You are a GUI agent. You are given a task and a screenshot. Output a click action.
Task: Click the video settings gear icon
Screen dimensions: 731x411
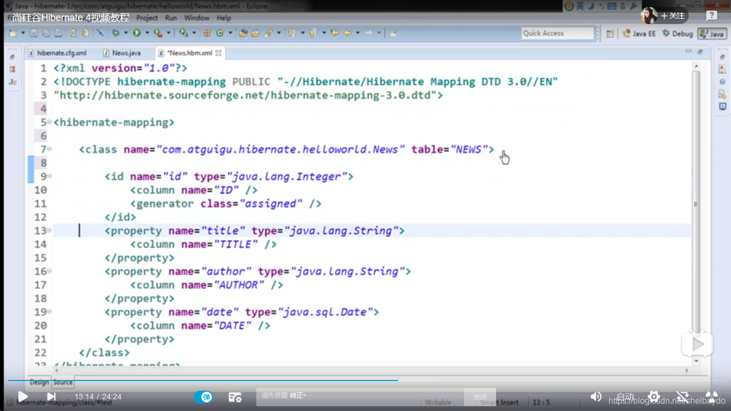point(653,397)
